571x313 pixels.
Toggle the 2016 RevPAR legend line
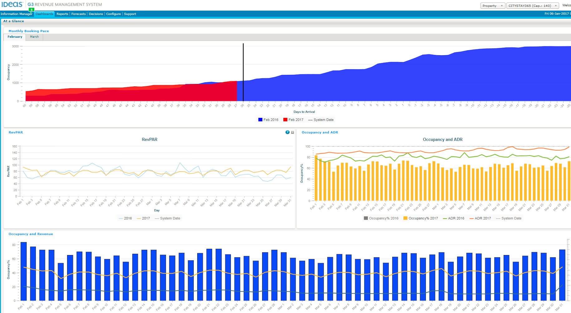(125, 218)
